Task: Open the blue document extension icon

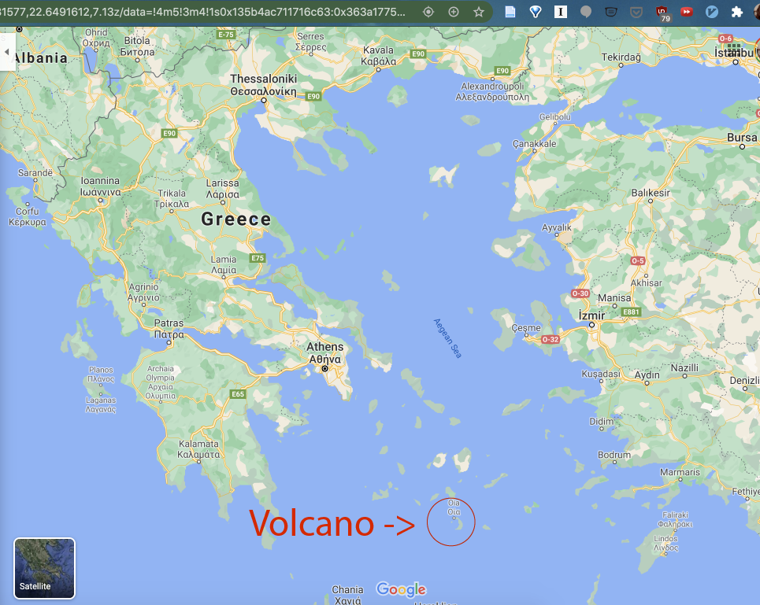Action: click(510, 12)
